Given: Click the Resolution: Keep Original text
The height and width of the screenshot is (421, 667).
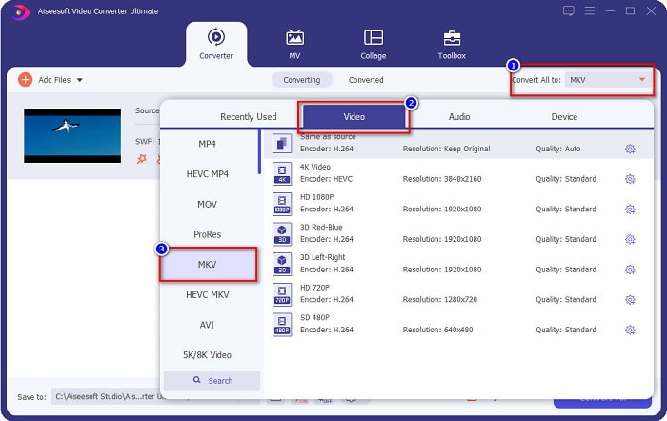Looking at the screenshot, I should [446, 149].
